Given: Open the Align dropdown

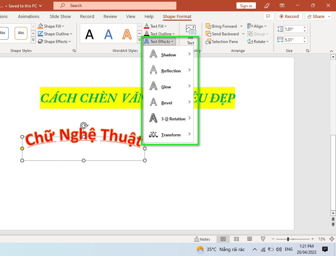Looking at the screenshot, I should click(257, 26).
